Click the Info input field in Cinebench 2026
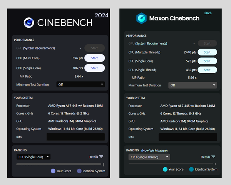 pos(188,137)
